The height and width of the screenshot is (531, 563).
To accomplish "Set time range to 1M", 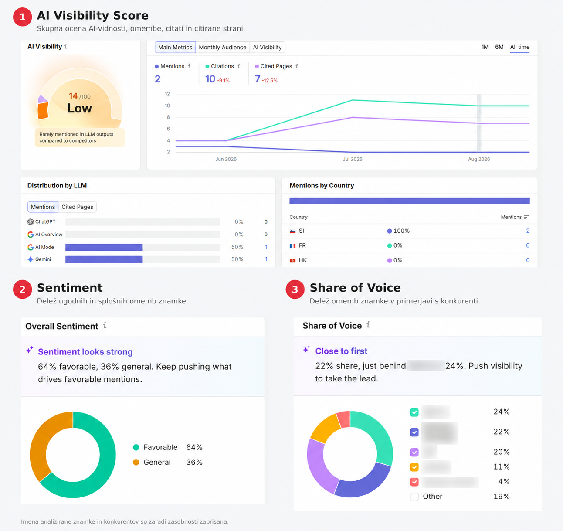I will coord(485,47).
